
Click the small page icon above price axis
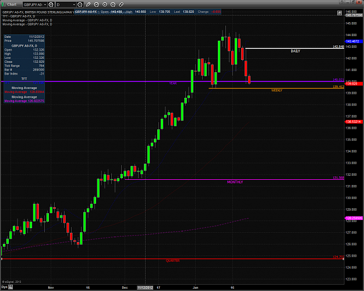(340, 13)
